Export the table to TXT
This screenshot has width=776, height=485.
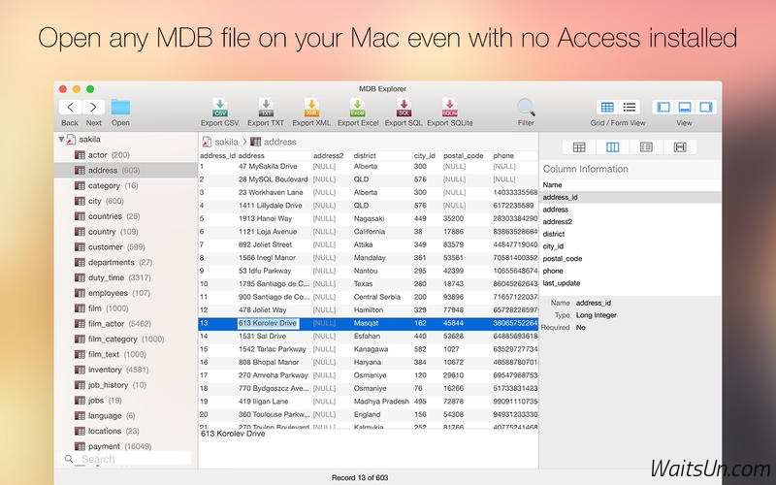(x=266, y=108)
